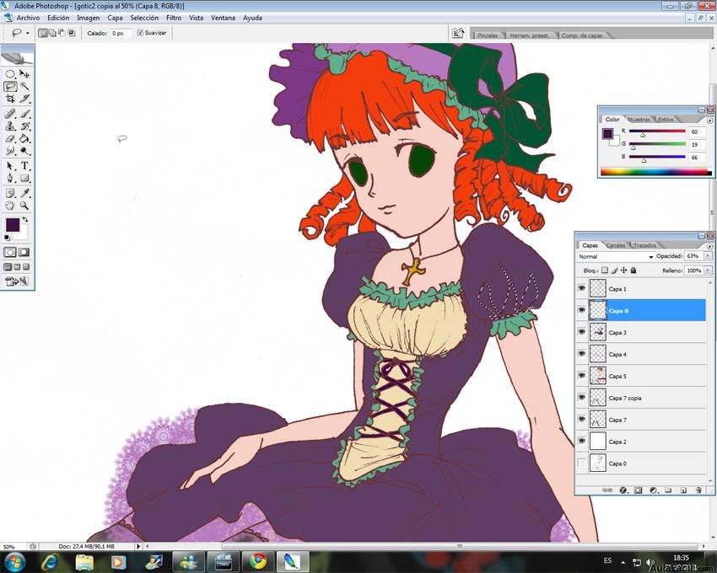Select the Eyedropper tool
The width and height of the screenshot is (717, 573).
tap(24, 193)
